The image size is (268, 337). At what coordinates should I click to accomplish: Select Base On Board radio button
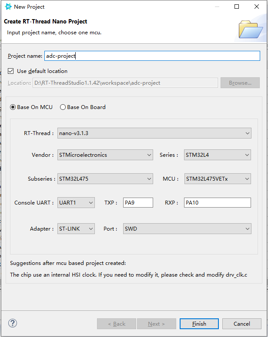(x=63, y=107)
